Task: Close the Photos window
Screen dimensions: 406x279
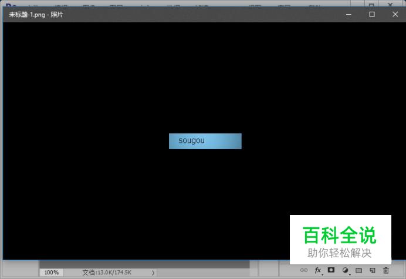Action: [x=395, y=15]
